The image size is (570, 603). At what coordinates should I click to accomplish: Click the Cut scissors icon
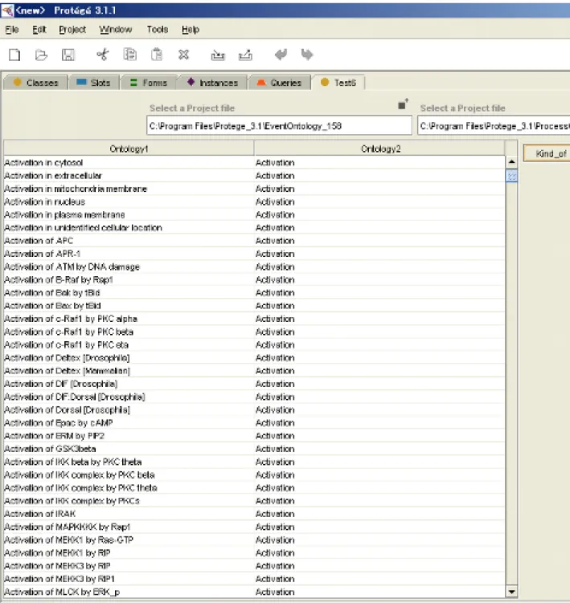pyautogui.click(x=102, y=55)
